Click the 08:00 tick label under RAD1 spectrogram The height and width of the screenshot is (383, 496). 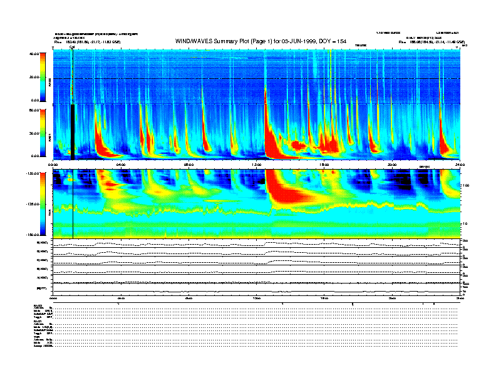tap(189, 165)
